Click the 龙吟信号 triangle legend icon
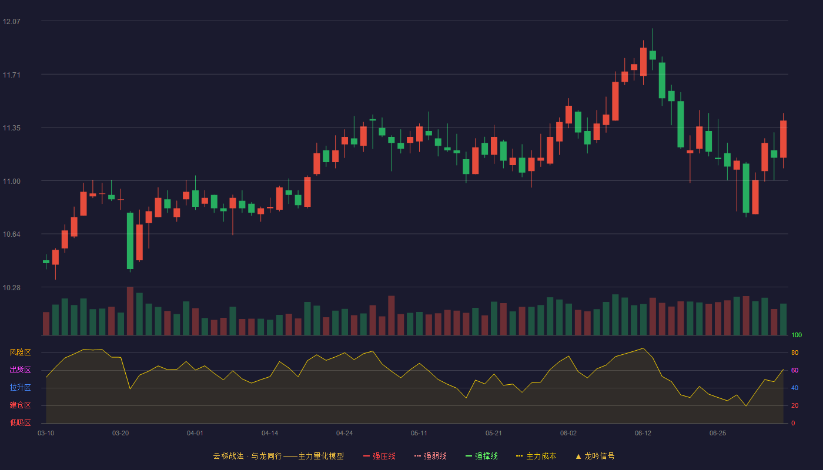 (x=578, y=456)
